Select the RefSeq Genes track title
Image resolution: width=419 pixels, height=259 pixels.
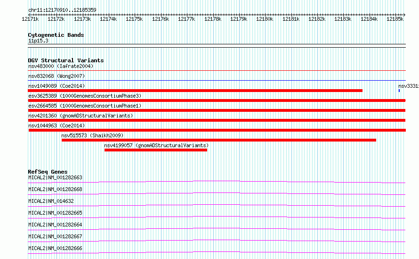coord(48,172)
